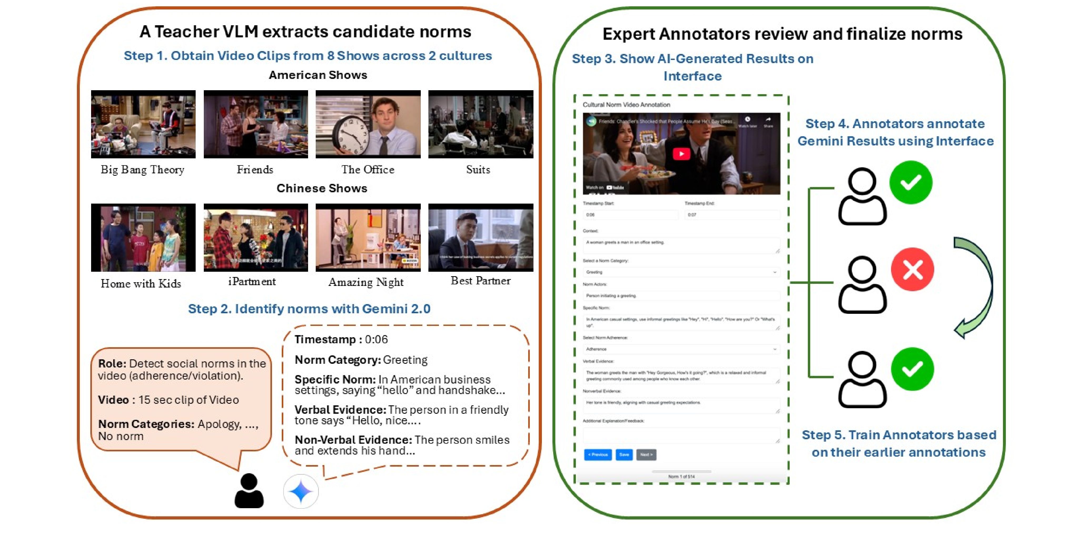
Task: Click the top green checkmark icon
Action: click(x=911, y=182)
